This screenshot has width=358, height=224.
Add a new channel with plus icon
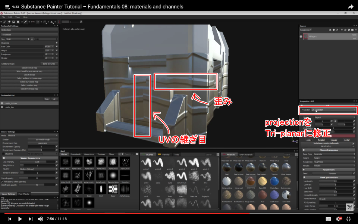[x=56, y=43]
